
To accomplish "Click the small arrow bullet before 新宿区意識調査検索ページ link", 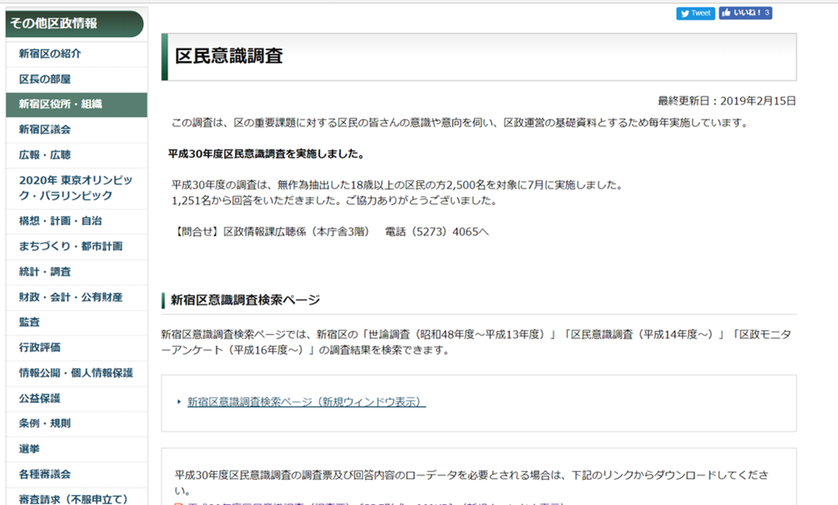I will pyautogui.click(x=179, y=402).
